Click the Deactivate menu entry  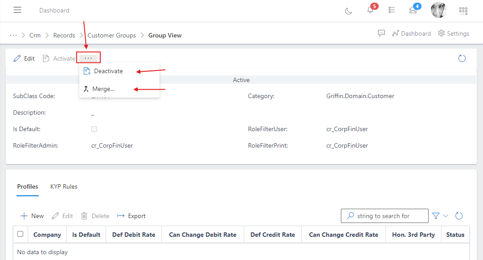(109, 71)
